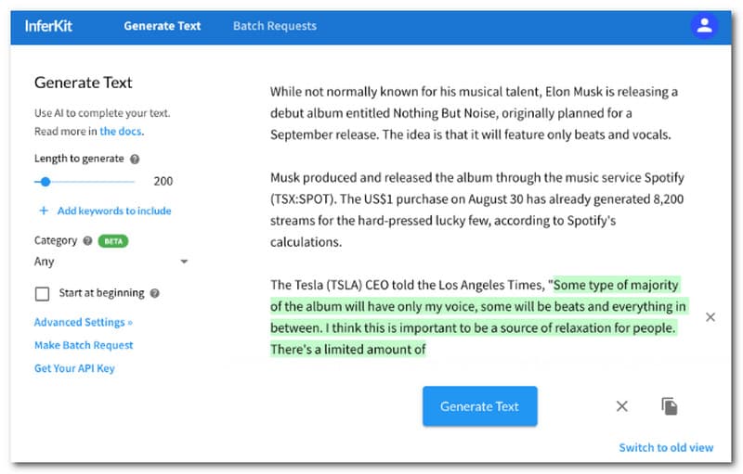Click the BETA badge
Screen dimensions: 743x474
pyautogui.click(x=113, y=241)
